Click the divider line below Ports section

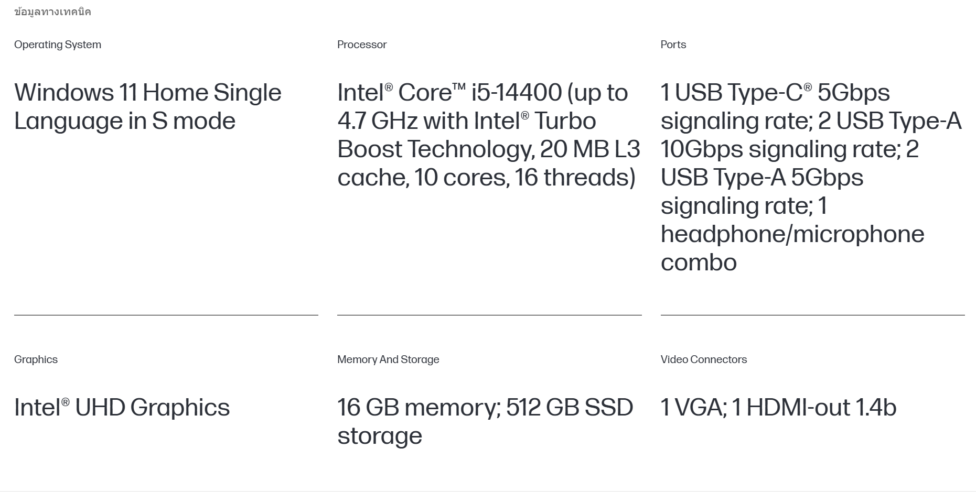[812, 315]
